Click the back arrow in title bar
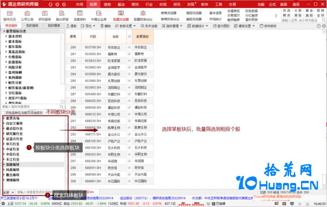 click(x=57, y=4)
